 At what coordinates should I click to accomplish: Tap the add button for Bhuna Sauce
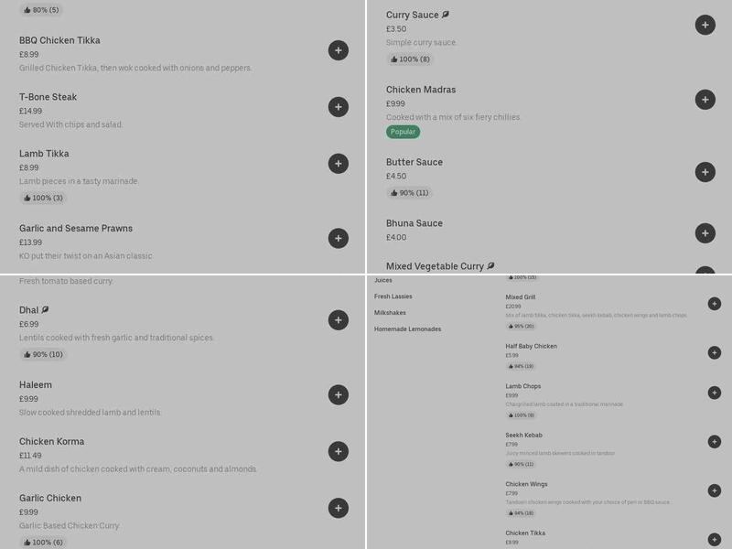tap(705, 233)
